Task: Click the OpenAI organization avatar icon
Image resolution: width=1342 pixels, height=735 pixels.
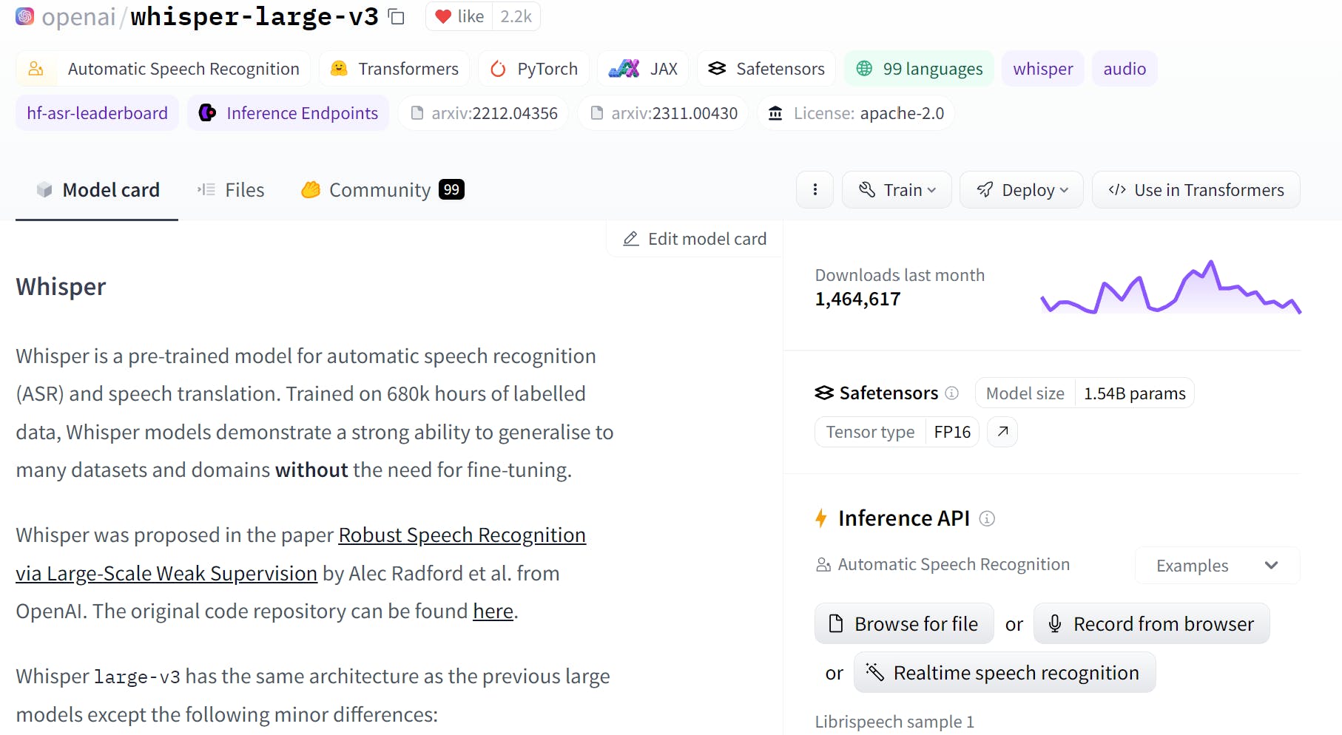Action: tap(25, 16)
